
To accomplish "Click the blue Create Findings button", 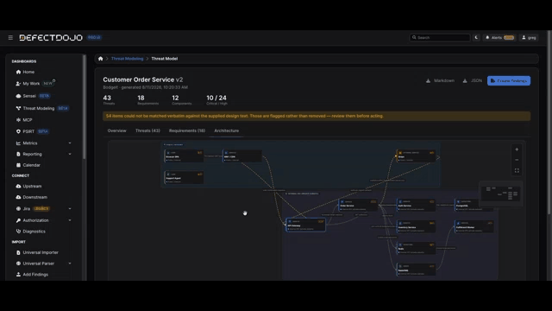I will pyautogui.click(x=509, y=80).
